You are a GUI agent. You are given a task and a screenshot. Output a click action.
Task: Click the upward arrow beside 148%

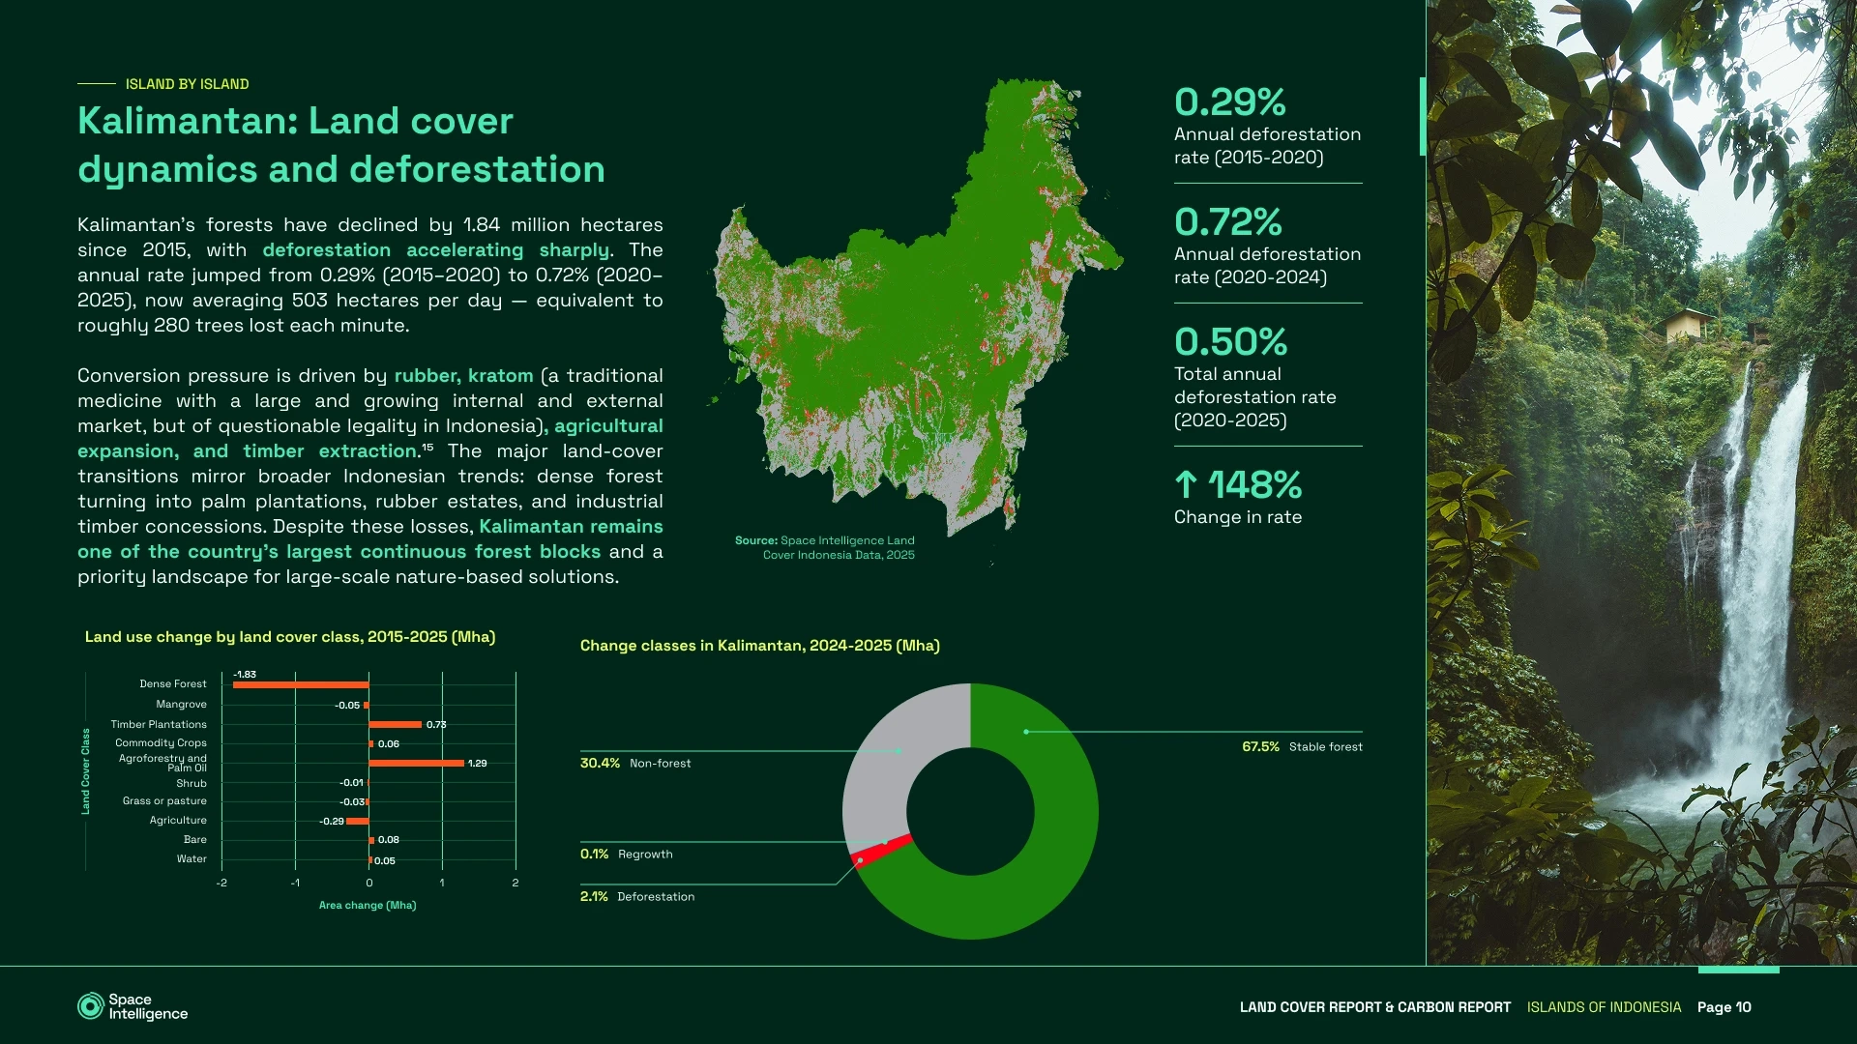1186,484
